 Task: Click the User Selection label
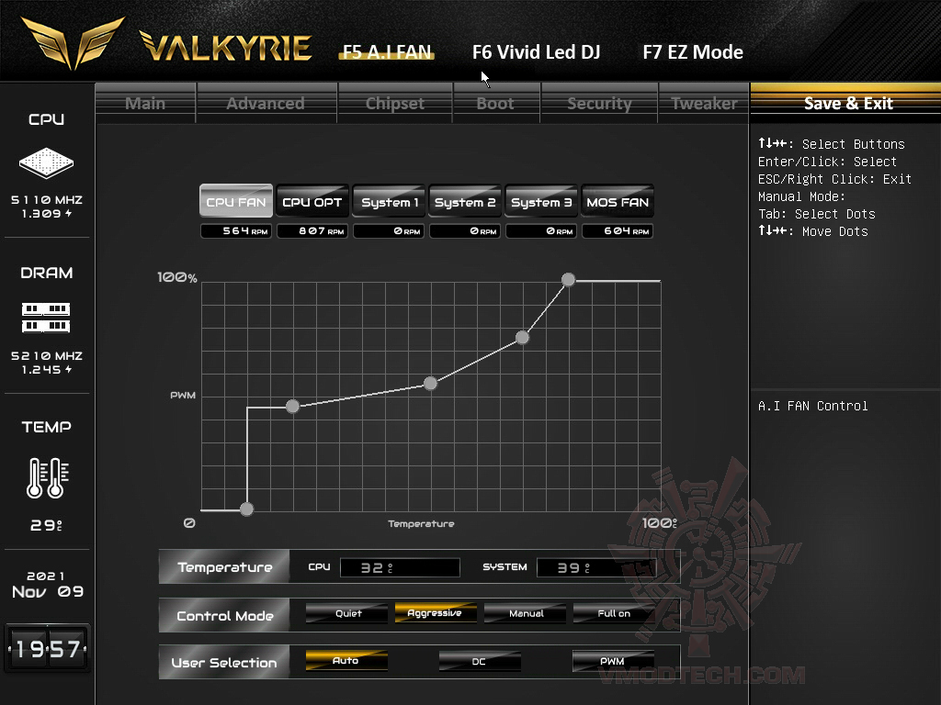pyautogui.click(x=224, y=663)
